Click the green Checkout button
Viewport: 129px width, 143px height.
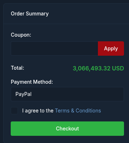pyautogui.click(x=67, y=129)
